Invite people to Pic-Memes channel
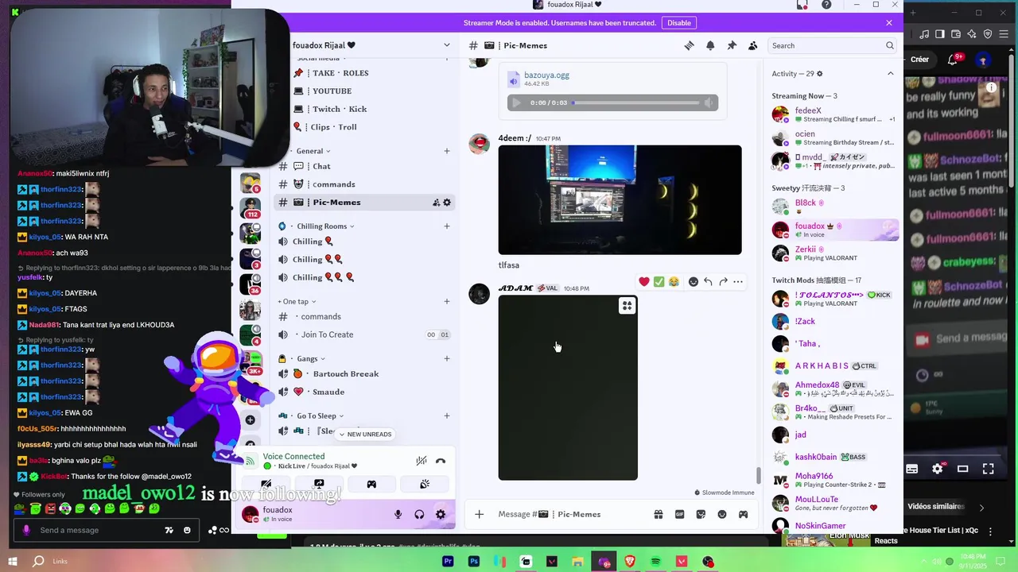The height and width of the screenshot is (572, 1018). tap(436, 203)
